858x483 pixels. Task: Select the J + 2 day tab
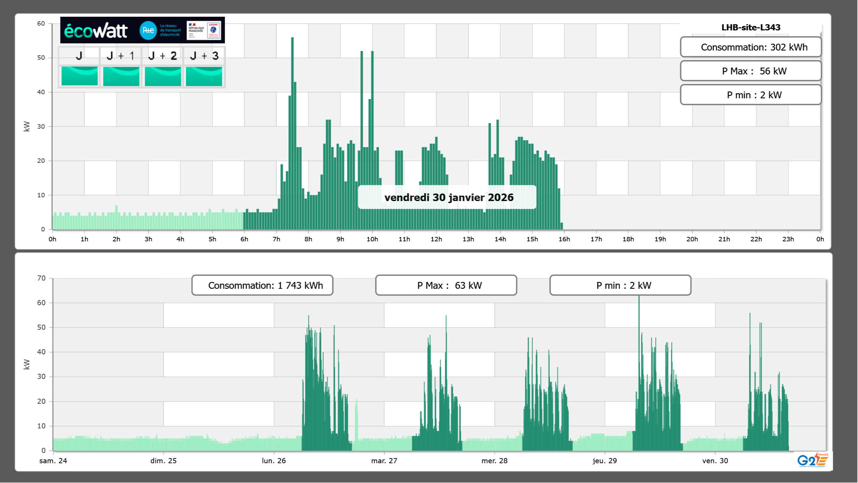click(163, 56)
